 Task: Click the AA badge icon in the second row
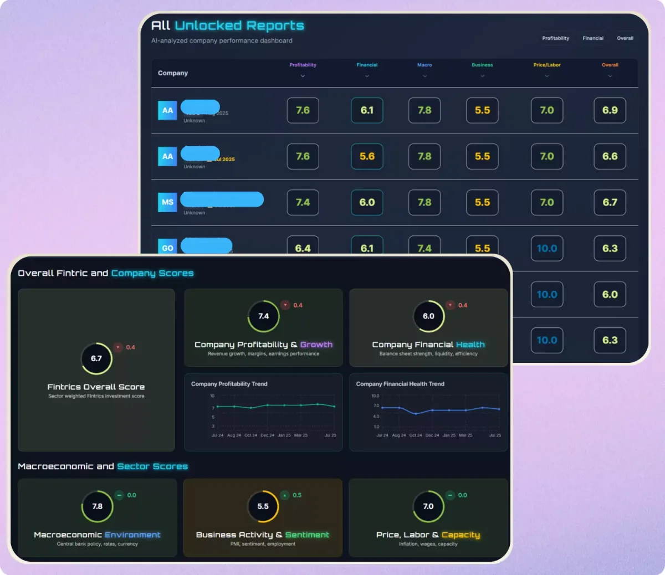tap(167, 156)
